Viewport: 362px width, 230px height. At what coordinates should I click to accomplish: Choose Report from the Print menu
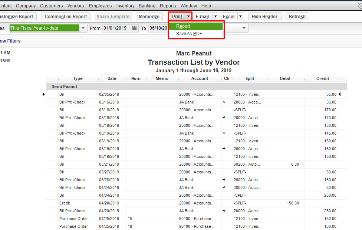tap(196, 26)
